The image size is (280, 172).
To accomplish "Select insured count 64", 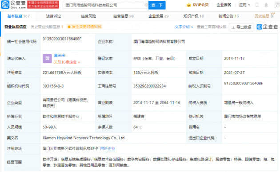I will (136, 127).
